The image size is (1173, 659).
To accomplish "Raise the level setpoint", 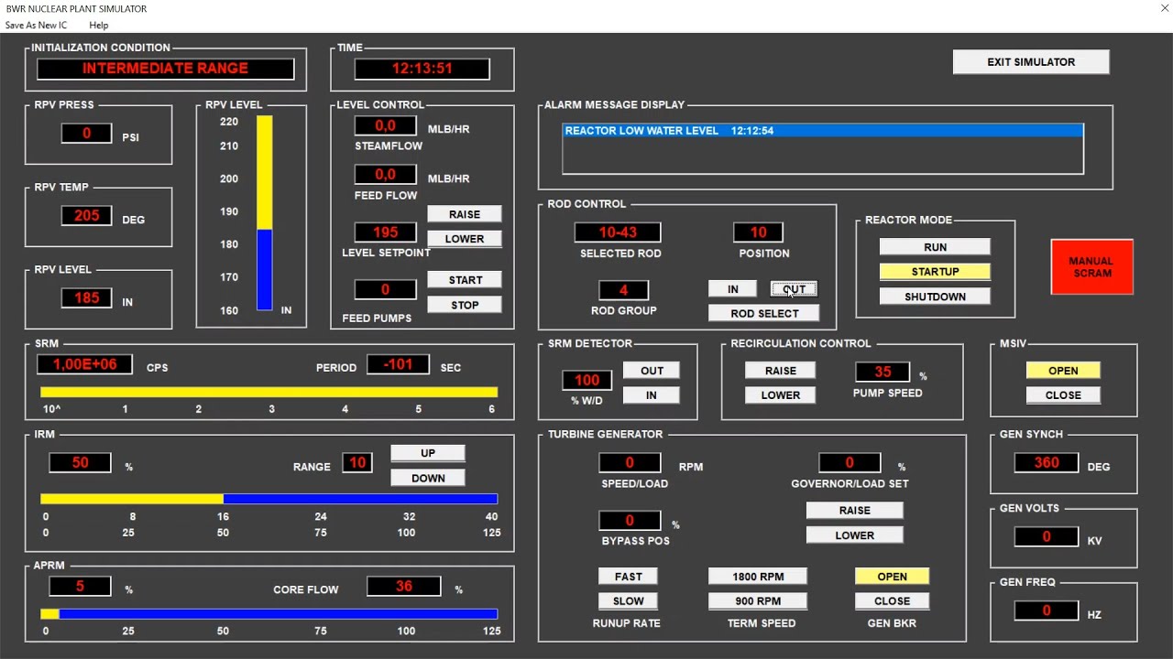I will click(465, 214).
